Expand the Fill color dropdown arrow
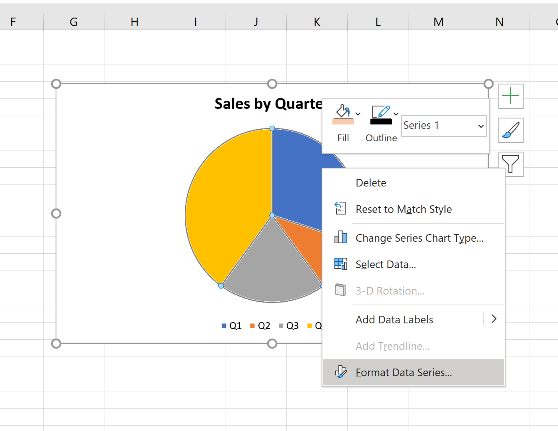Screen dimensions: 558x431 358,114
